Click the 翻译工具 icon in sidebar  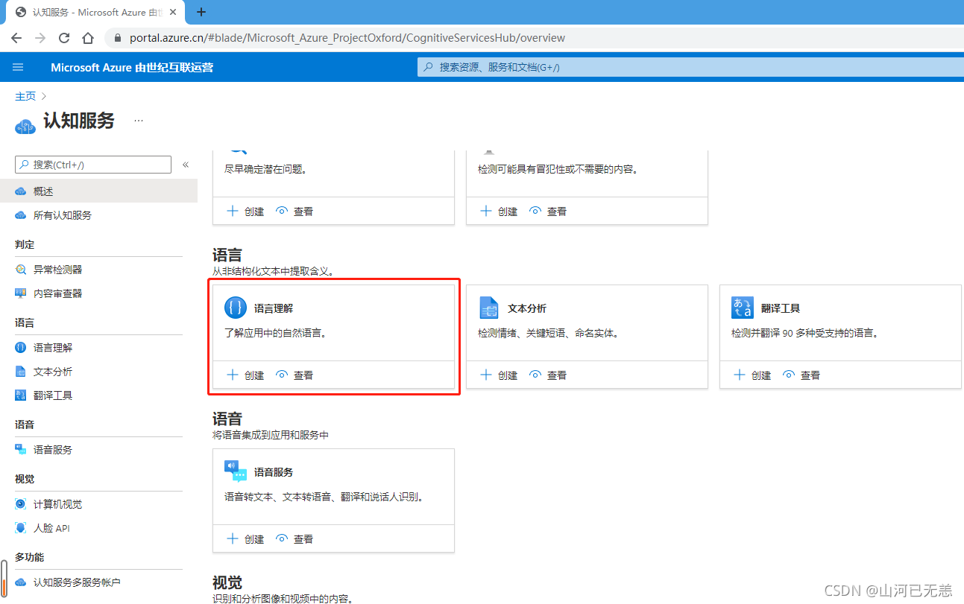(21, 395)
